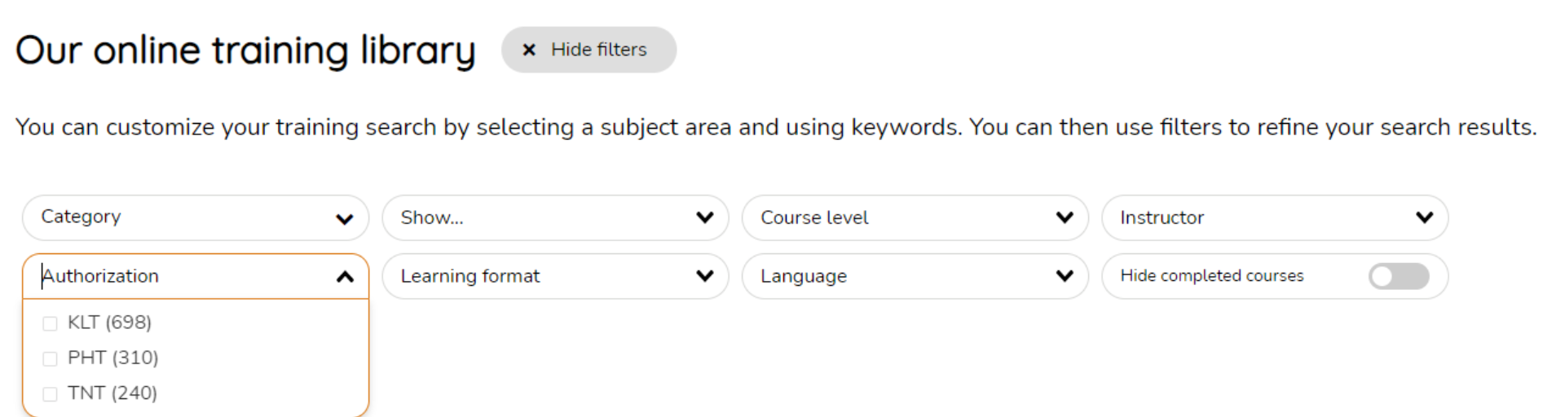Click the Category dropdown chevron arrow
1565x417 pixels.
point(345,218)
